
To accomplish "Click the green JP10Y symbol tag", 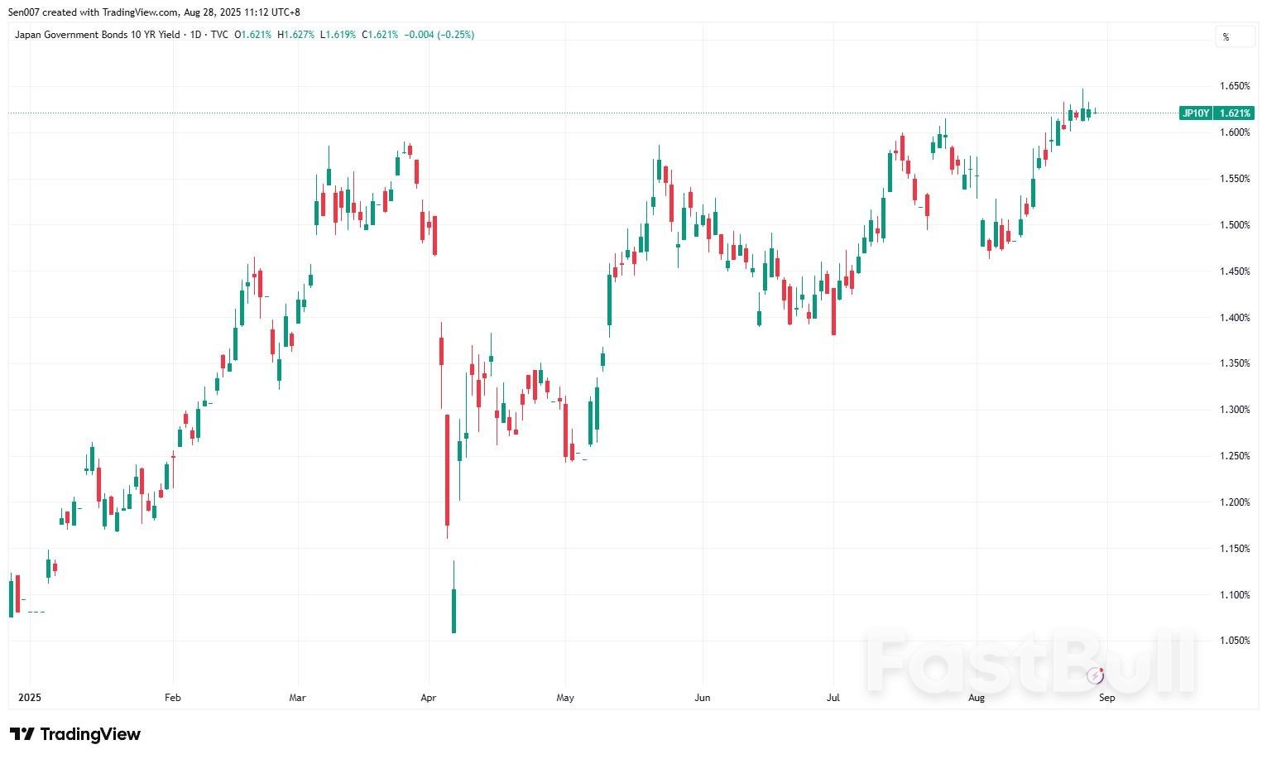I will pos(1196,113).
